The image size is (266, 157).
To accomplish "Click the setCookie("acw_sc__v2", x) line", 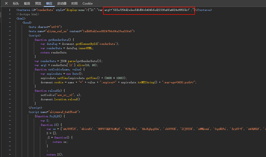I will [x=61, y=95].
